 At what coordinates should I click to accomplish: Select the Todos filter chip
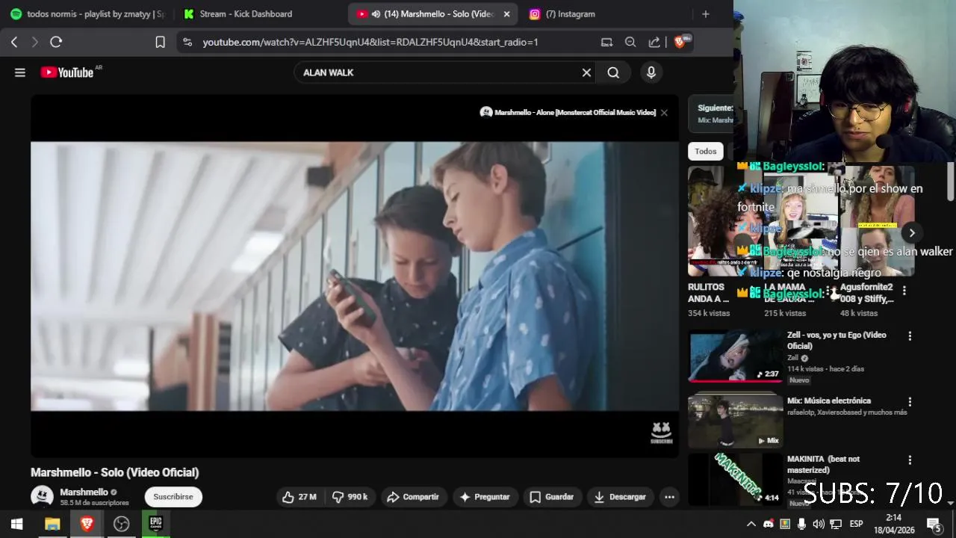pyautogui.click(x=706, y=151)
